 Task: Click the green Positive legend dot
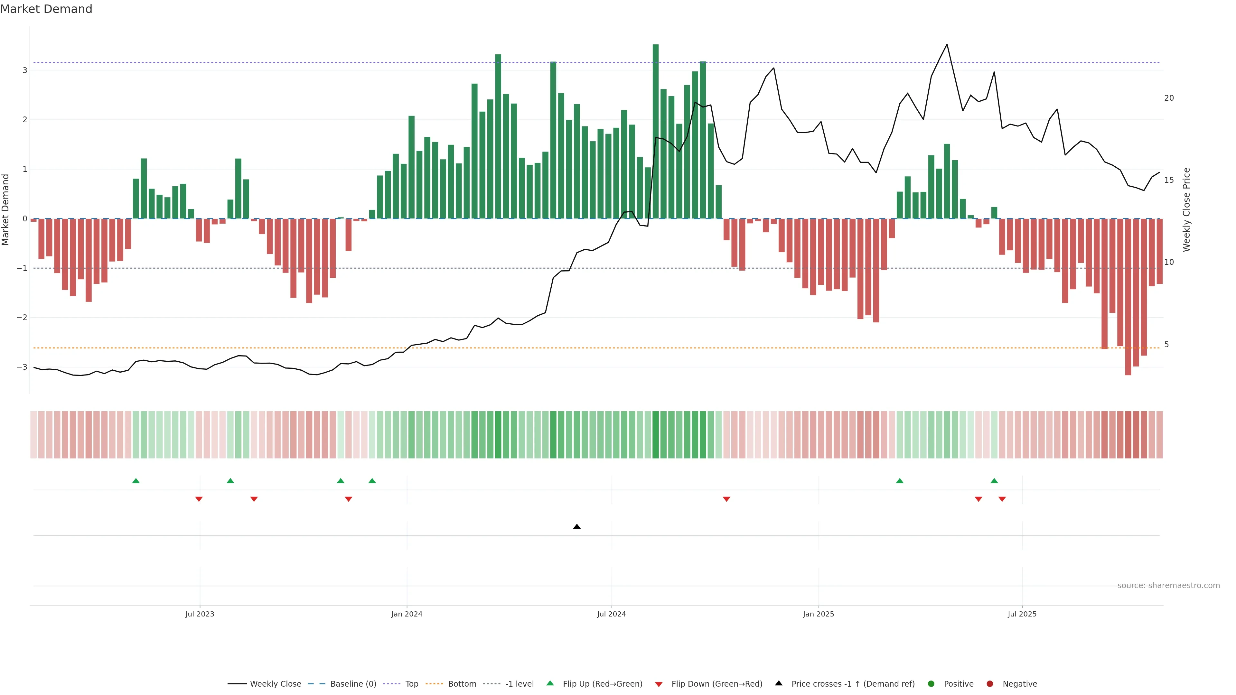(931, 684)
